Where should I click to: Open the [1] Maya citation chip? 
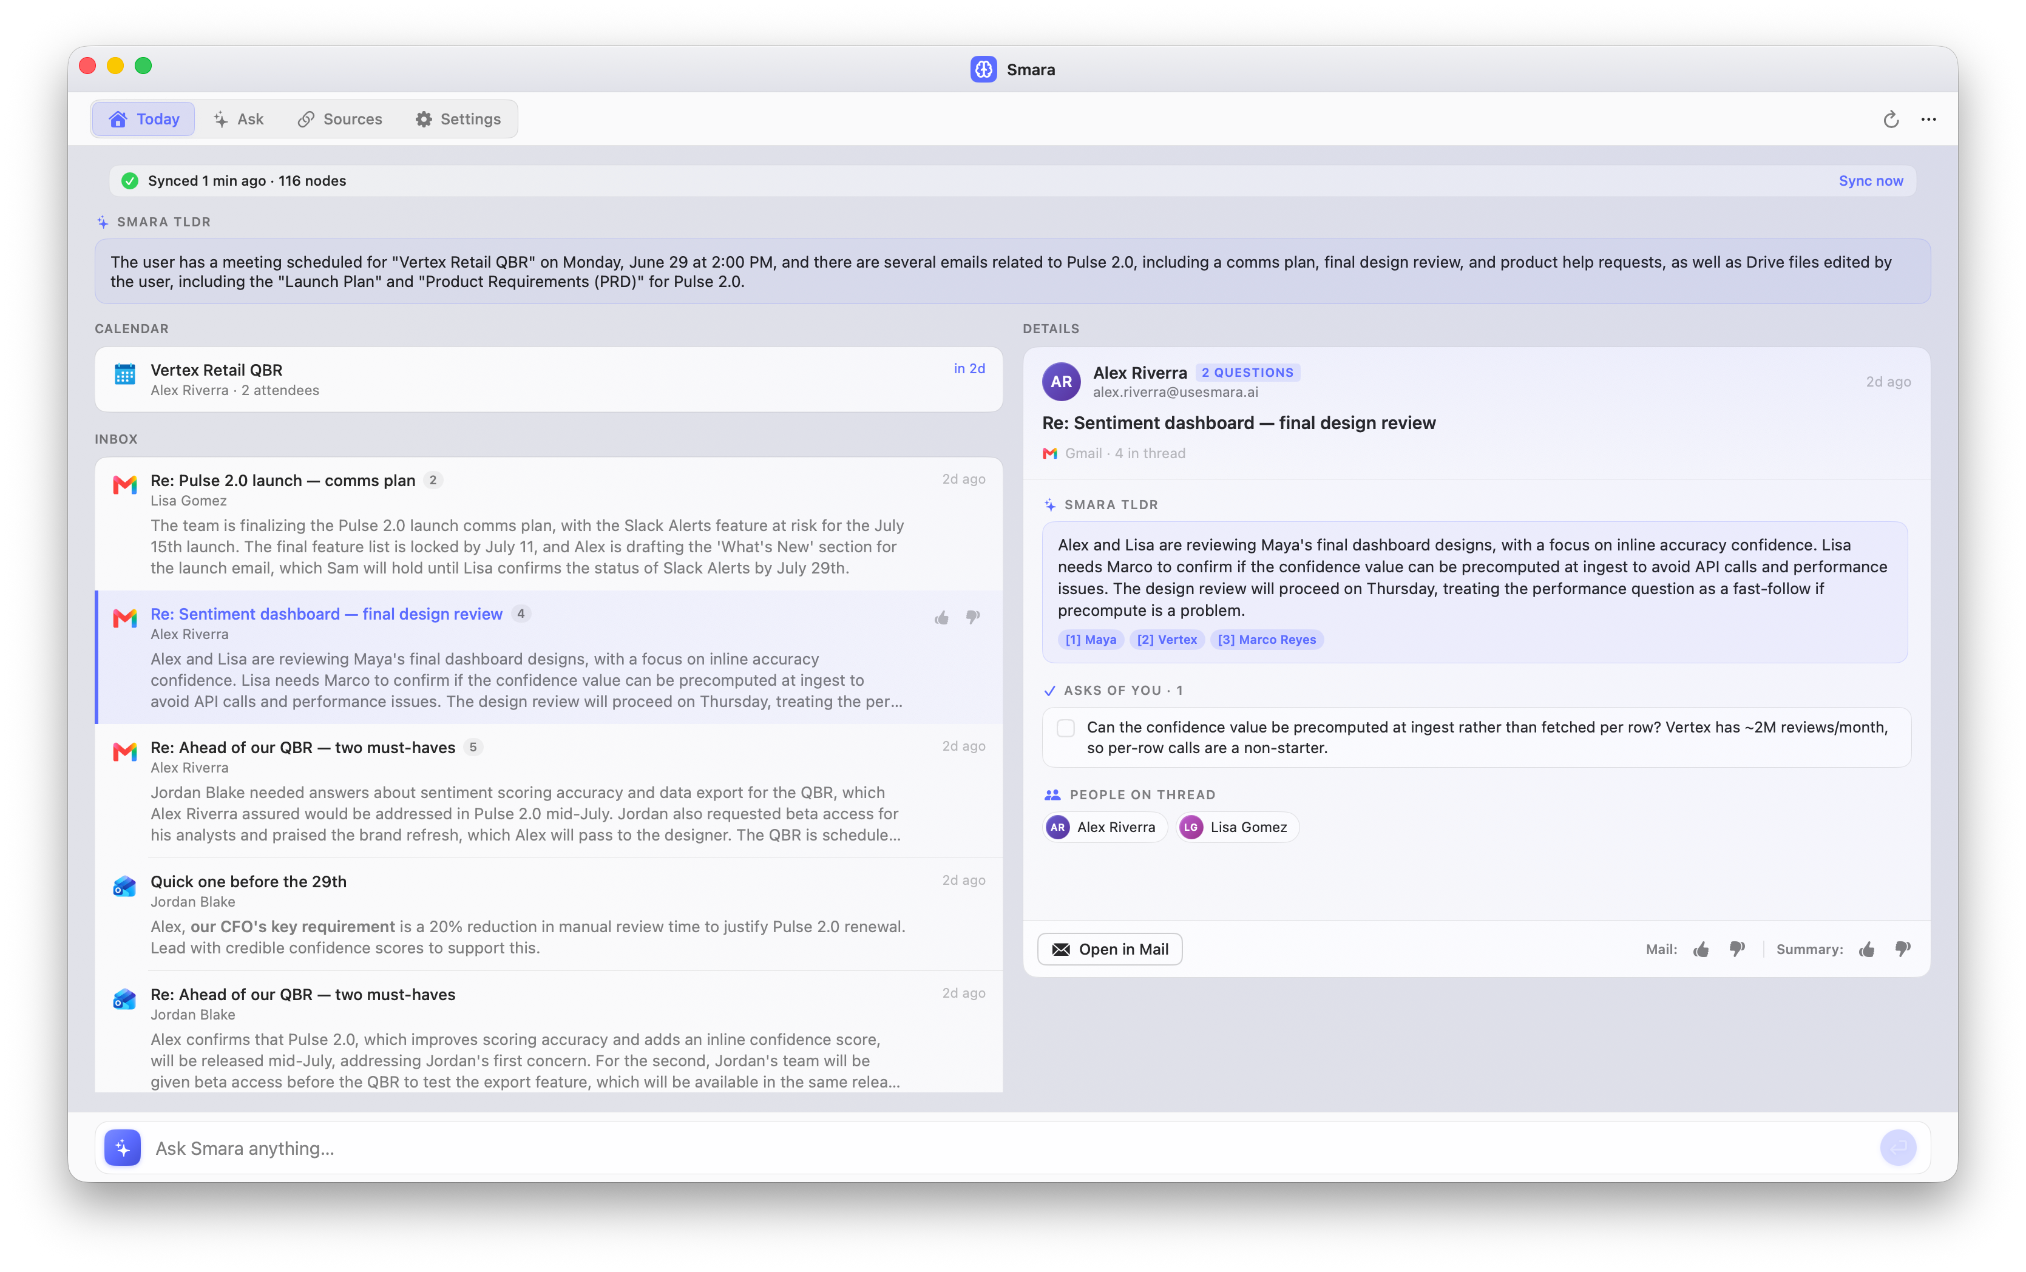1091,640
